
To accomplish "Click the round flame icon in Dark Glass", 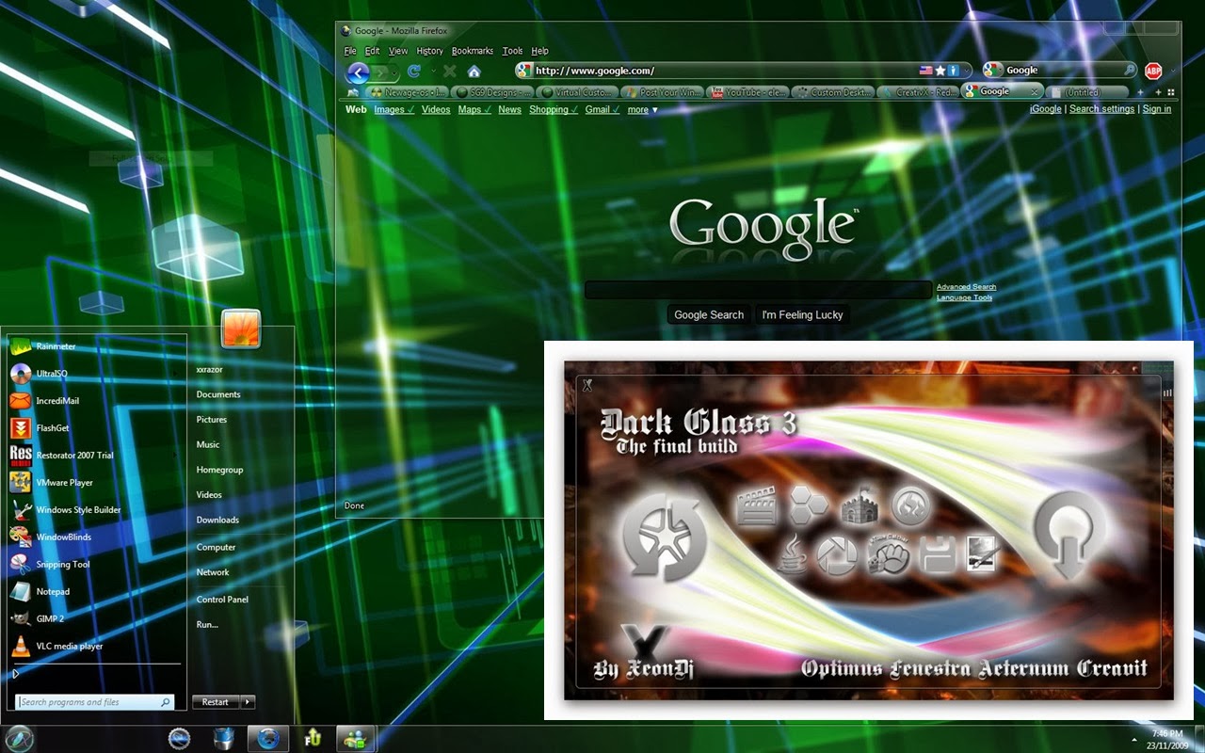I will tap(911, 506).
